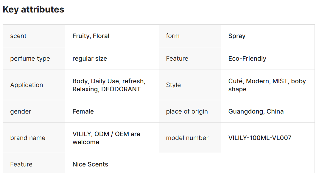Select the brand name label
This screenshot has width=319, height=173.
[x=28, y=138]
